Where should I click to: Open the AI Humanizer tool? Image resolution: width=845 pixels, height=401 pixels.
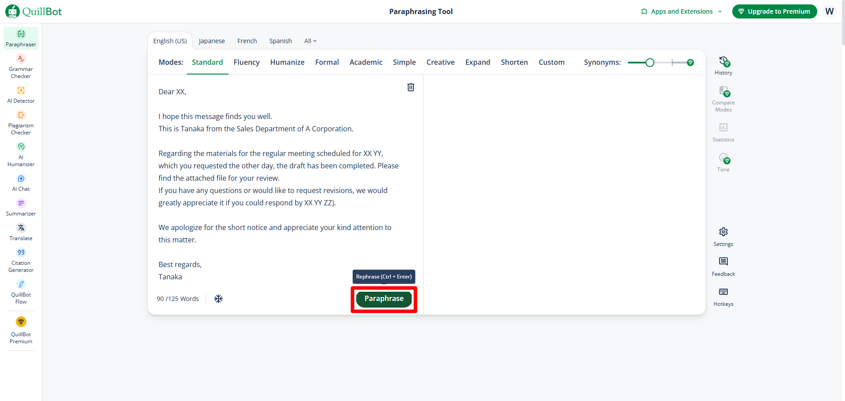pyautogui.click(x=21, y=155)
